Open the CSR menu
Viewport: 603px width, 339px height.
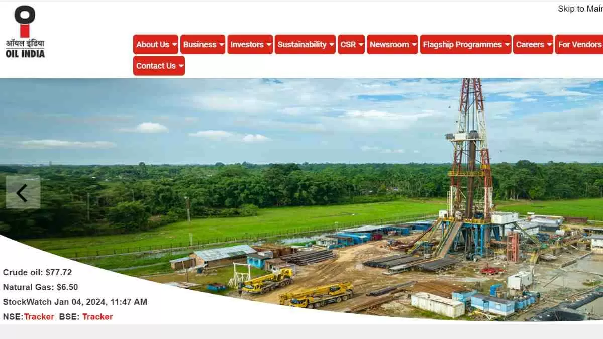(351, 44)
